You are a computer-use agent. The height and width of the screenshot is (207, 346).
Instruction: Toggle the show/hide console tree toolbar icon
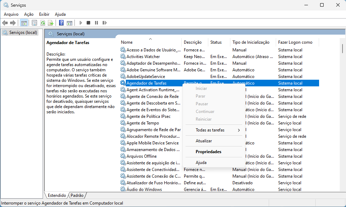(x=24, y=23)
